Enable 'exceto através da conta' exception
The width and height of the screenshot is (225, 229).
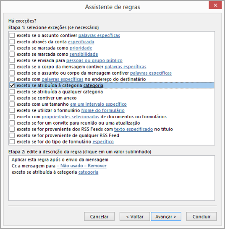coord(12,42)
